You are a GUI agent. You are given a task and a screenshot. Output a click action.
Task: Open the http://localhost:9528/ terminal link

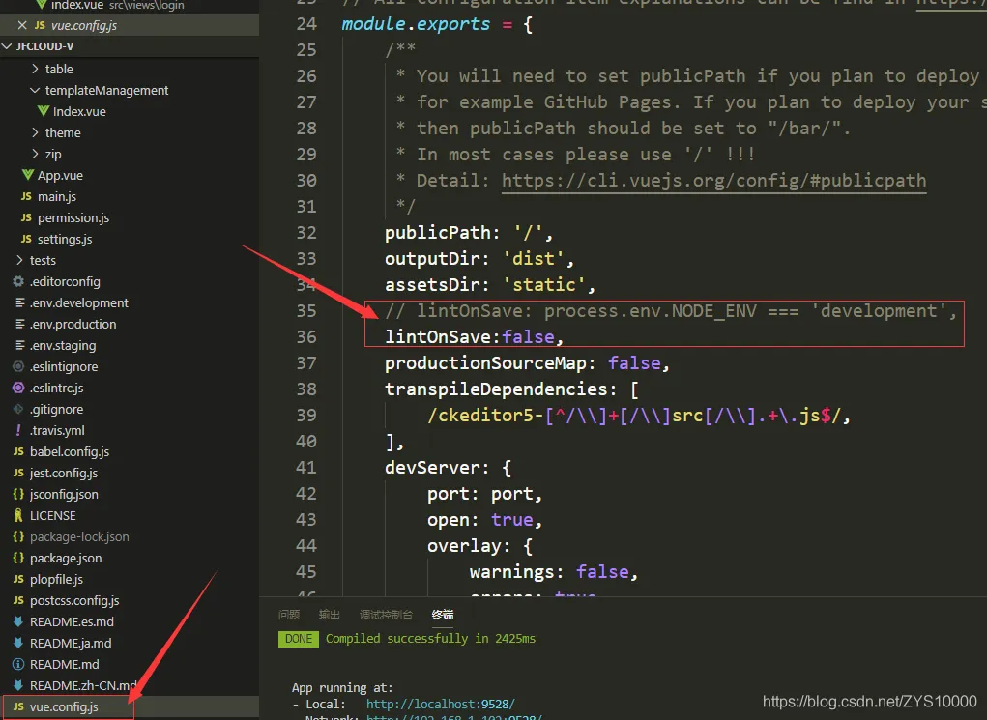[x=441, y=704]
